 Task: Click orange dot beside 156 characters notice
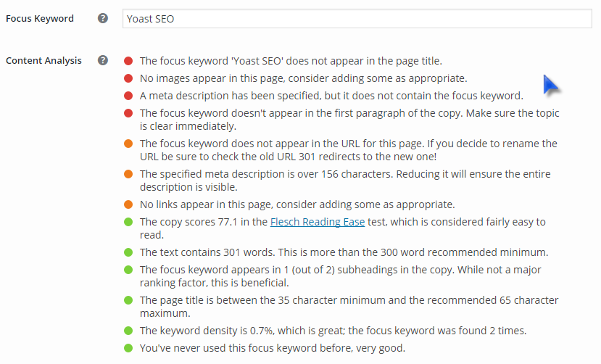(x=128, y=174)
